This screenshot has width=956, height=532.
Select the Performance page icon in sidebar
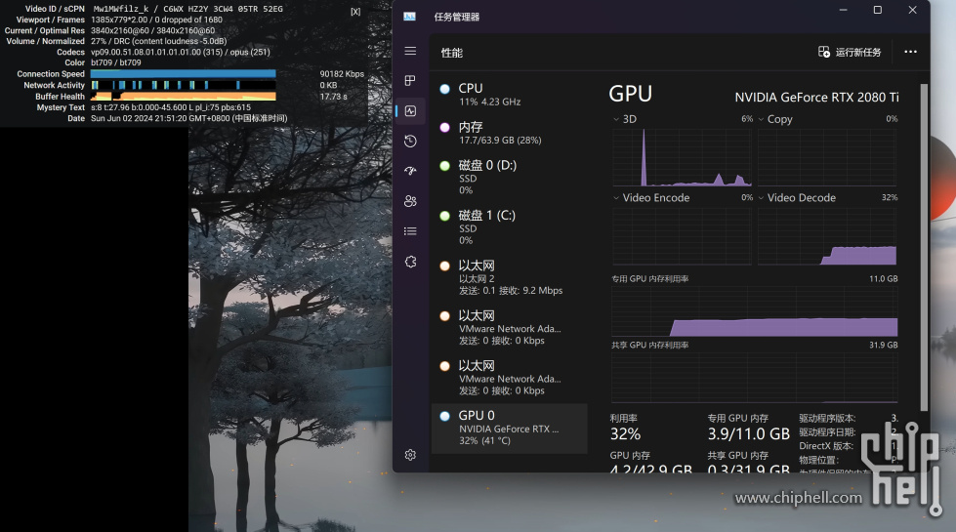pos(410,111)
